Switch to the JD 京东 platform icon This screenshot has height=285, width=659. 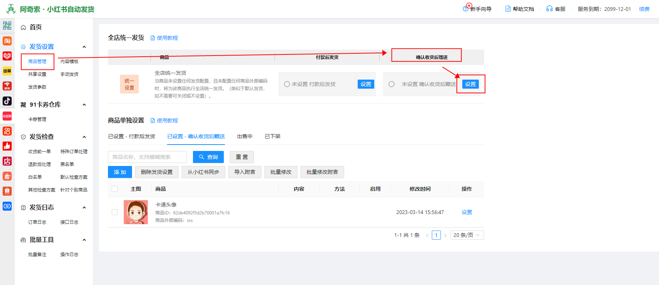pos(7,86)
